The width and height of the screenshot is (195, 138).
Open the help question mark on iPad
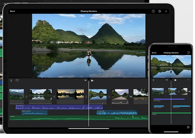(x=153, y=11)
